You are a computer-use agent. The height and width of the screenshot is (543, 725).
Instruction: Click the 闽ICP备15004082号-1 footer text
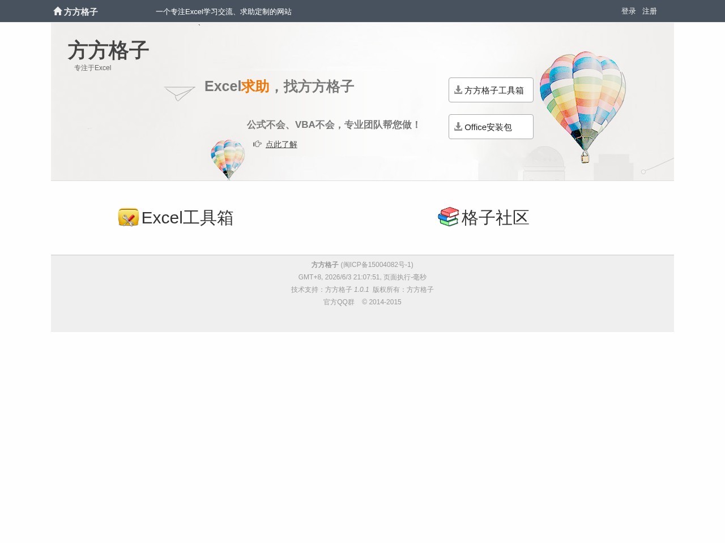coord(377,265)
